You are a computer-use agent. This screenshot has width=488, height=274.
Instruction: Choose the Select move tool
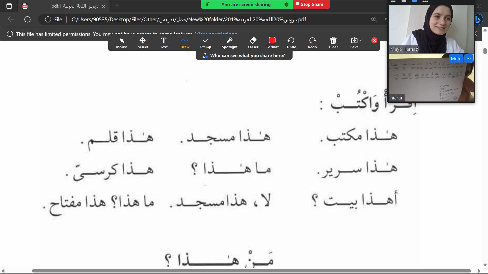[x=143, y=43]
